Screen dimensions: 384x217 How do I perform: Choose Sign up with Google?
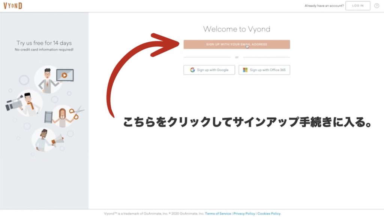coord(209,70)
